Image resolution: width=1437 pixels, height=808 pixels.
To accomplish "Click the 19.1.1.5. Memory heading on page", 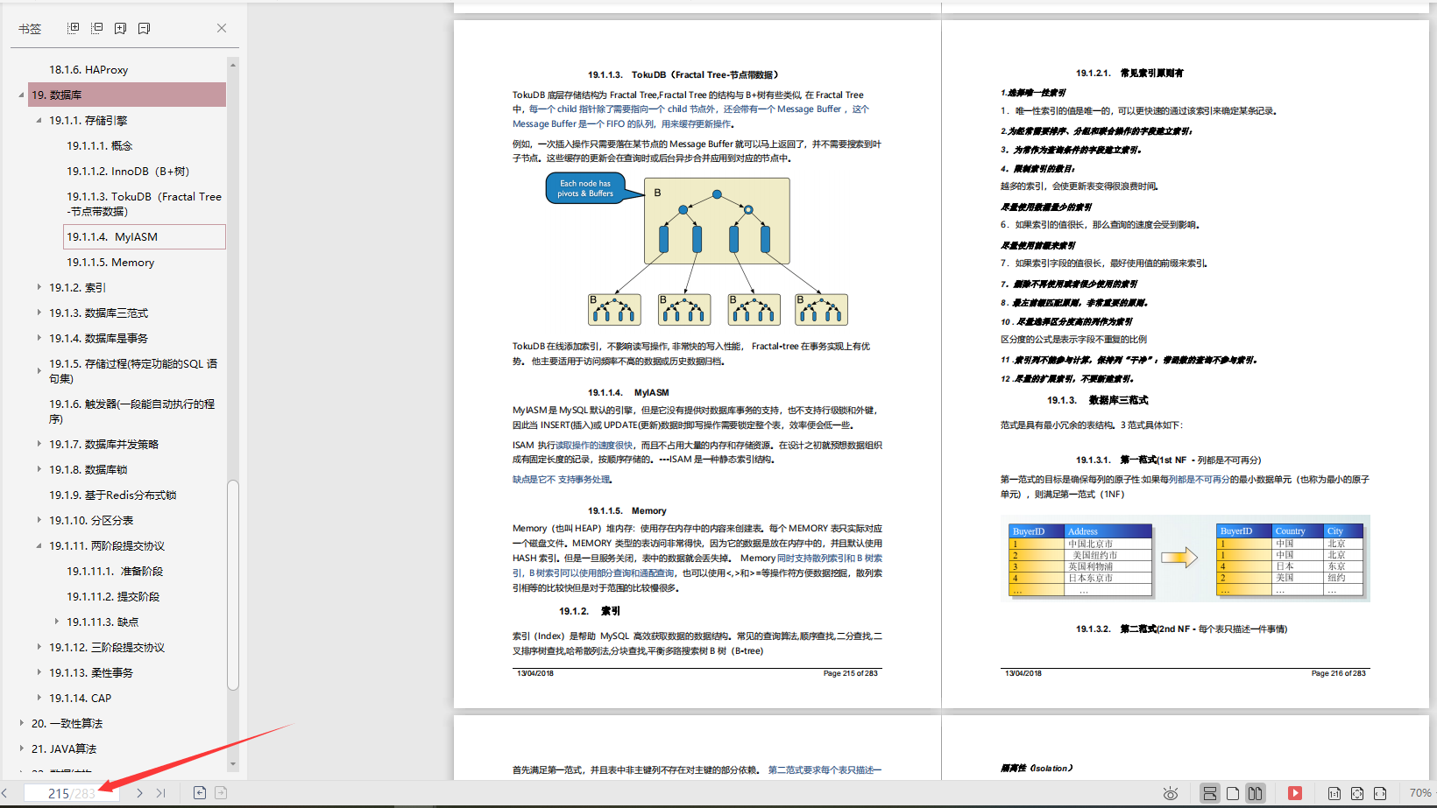I will pyautogui.click(x=627, y=510).
